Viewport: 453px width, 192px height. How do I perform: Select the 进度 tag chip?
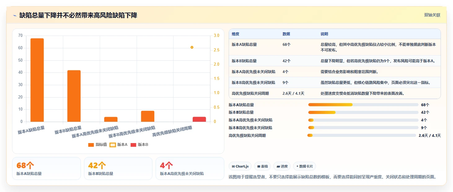[282, 166]
